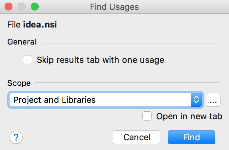The width and height of the screenshot is (229, 150).
Task: Click the bold 'idea.nsi' file name
Action: pyautogui.click(x=40, y=25)
